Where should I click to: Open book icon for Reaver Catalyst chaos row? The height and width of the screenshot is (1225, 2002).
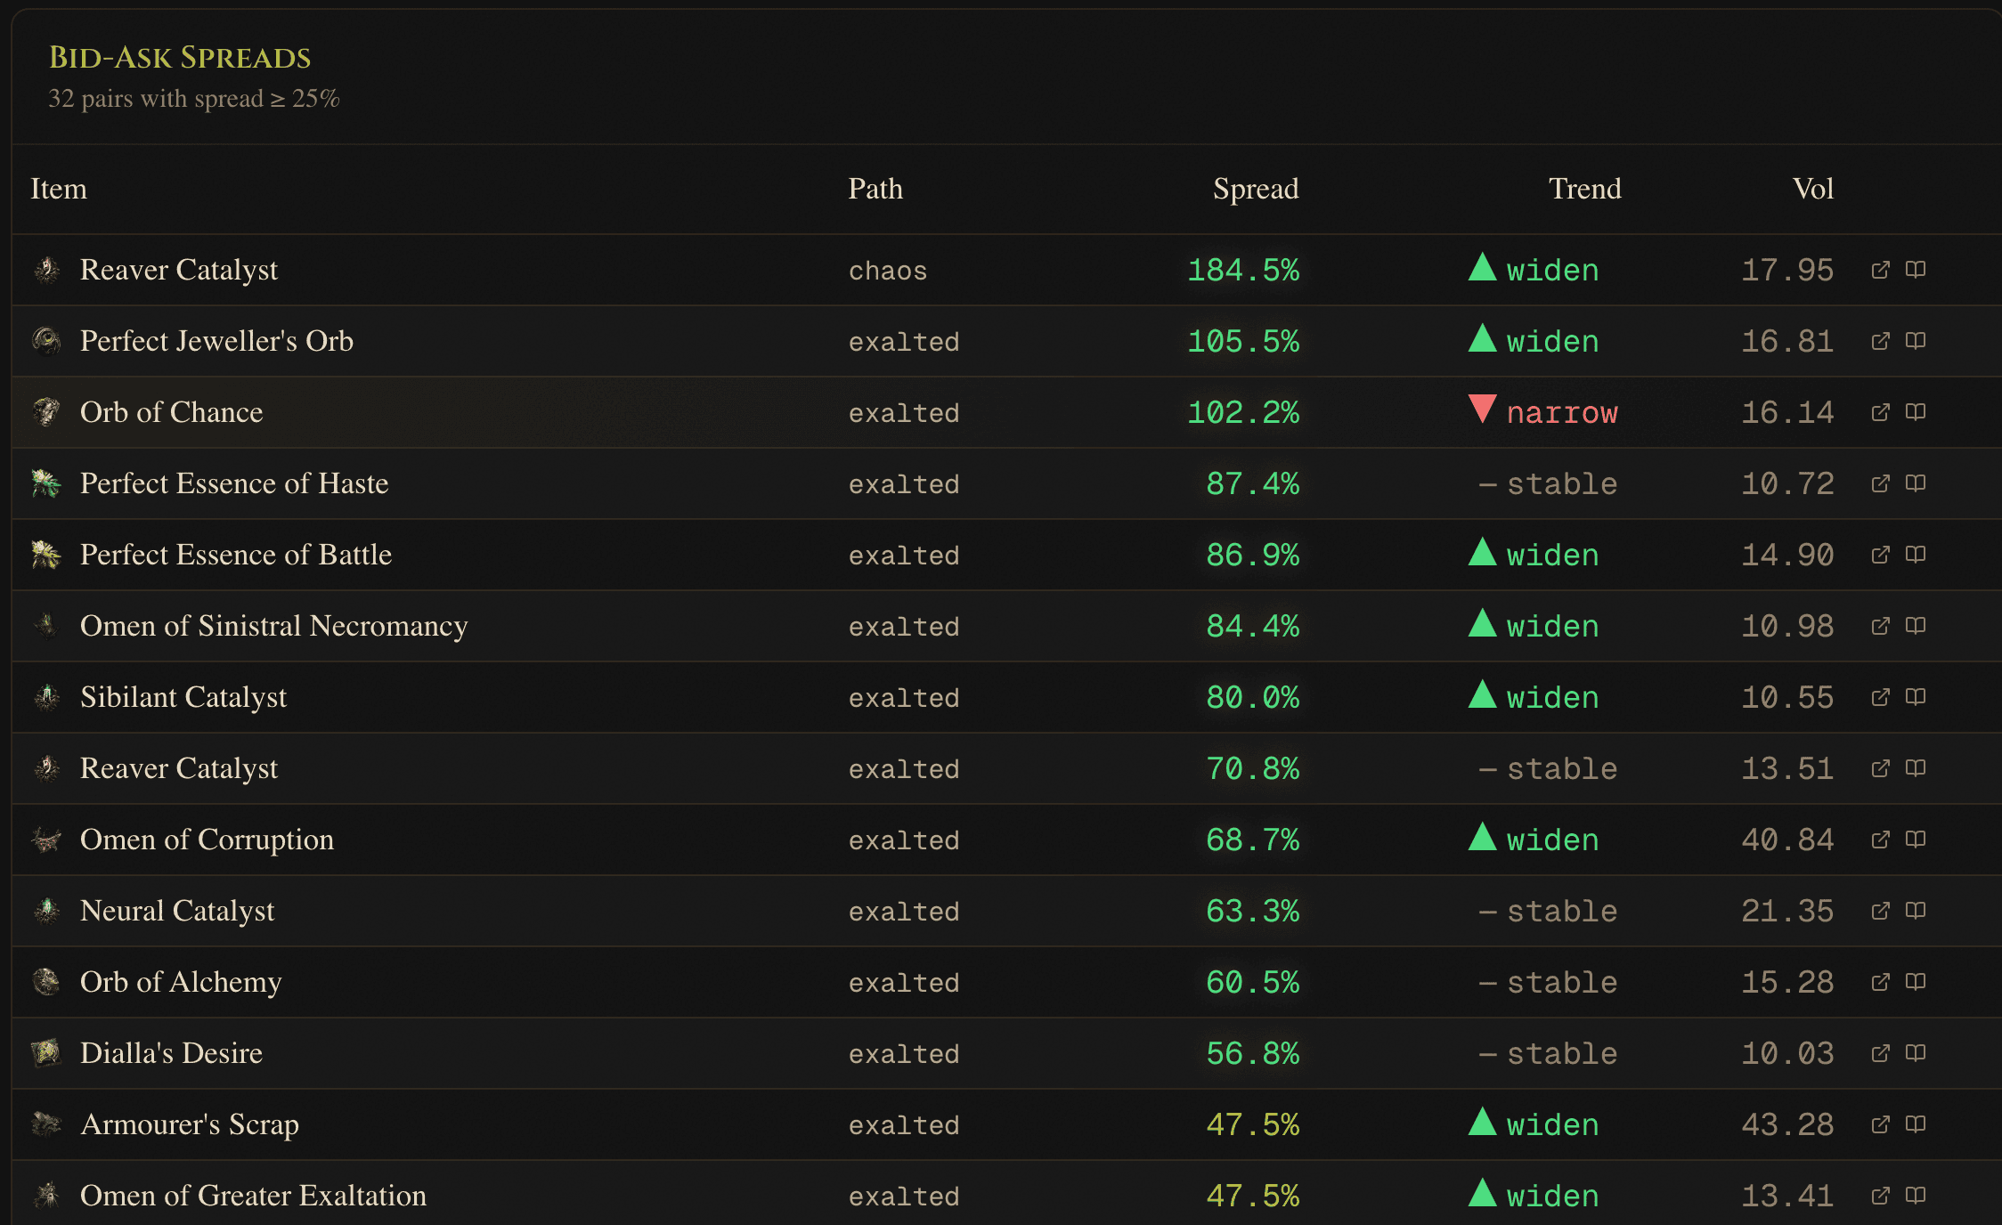click(1916, 270)
